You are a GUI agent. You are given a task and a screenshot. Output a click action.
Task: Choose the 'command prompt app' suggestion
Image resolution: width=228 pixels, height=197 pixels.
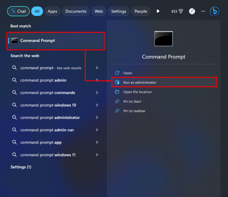click(x=41, y=142)
